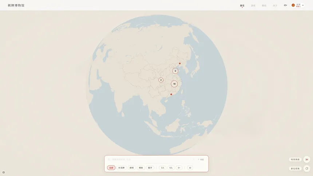
Task: Open the cluster marker labeled 10
Action: (174, 84)
